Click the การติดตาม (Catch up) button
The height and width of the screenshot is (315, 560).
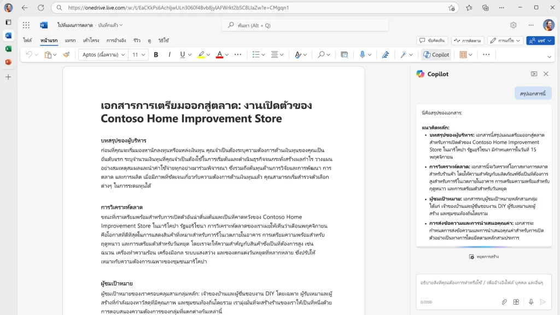468,40
